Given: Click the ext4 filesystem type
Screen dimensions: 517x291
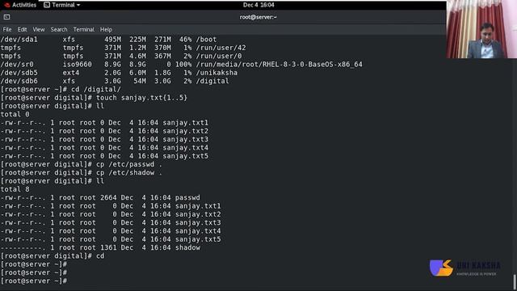Looking at the screenshot, I should 71,73.
